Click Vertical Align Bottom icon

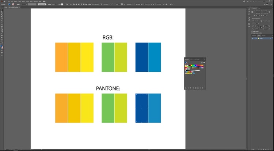point(86,4)
